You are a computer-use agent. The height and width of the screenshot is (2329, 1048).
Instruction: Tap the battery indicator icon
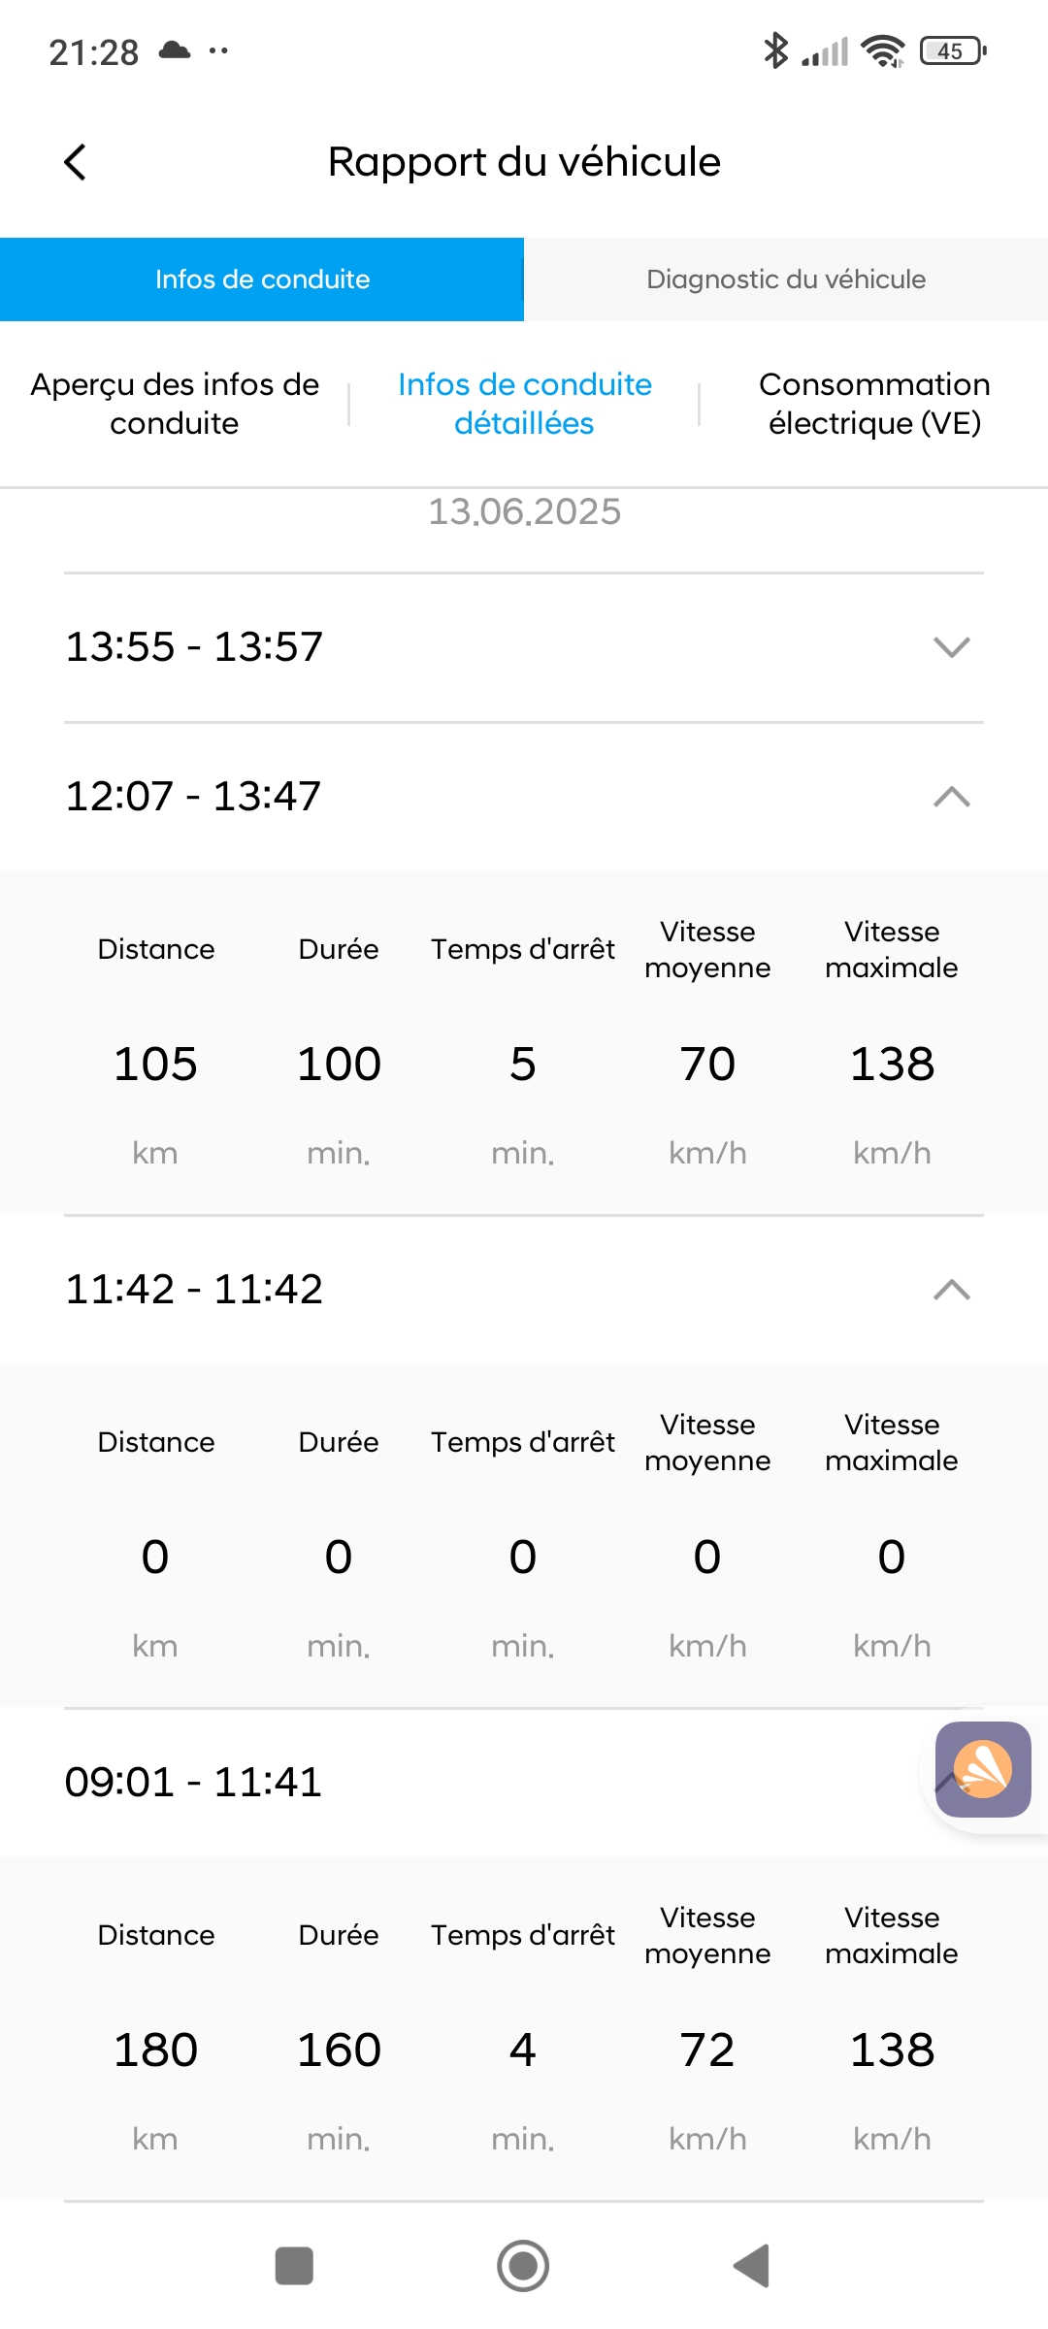953,50
